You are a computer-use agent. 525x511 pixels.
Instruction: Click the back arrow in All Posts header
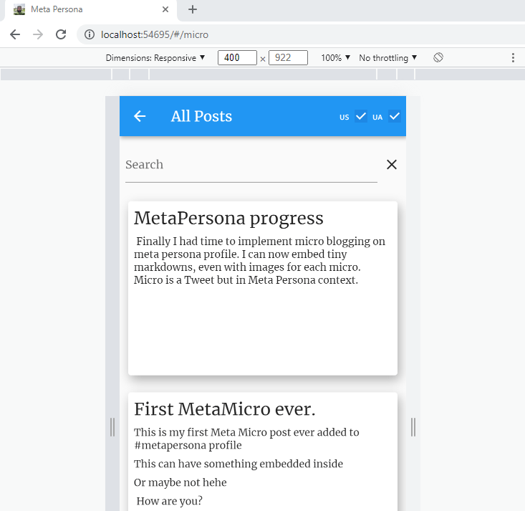click(140, 116)
